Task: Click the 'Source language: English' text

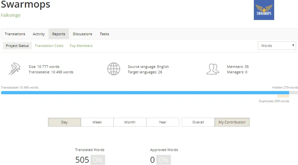Action: 148,67
